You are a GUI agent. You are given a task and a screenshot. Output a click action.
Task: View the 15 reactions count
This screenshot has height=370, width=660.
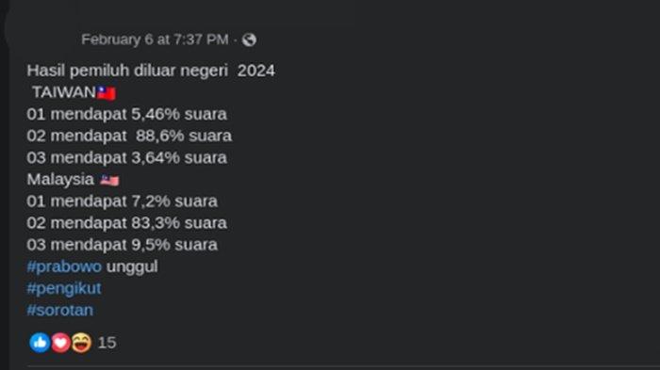[x=107, y=343]
